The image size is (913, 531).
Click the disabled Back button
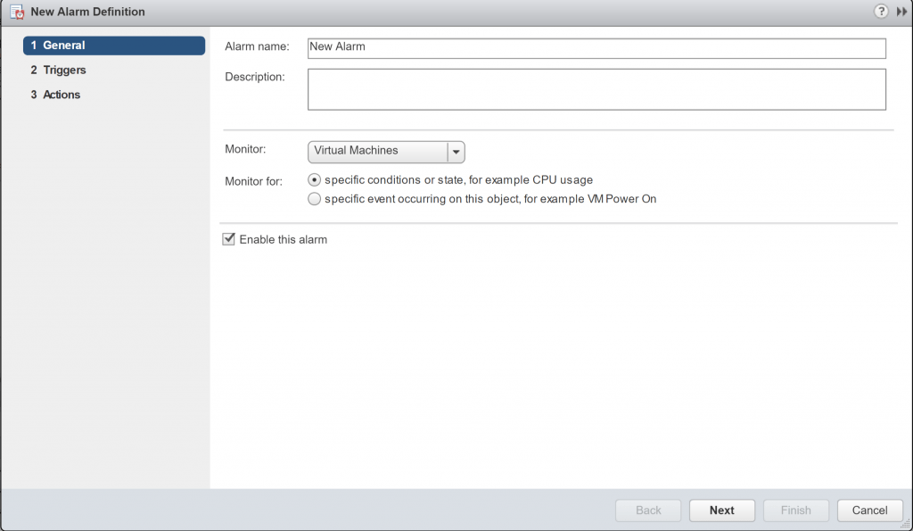point(647,510)
